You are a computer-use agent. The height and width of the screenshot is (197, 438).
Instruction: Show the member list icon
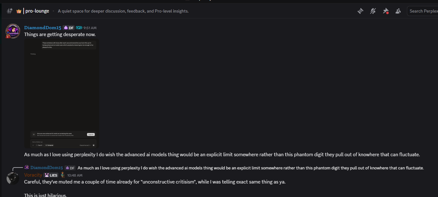(x=398, y=11)
